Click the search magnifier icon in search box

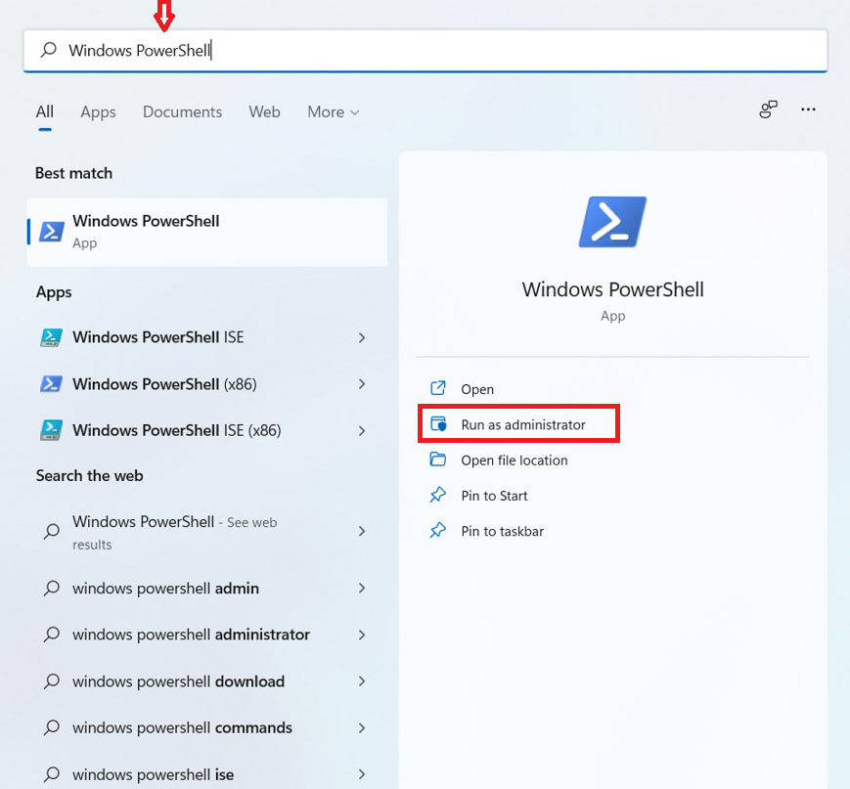49,50
